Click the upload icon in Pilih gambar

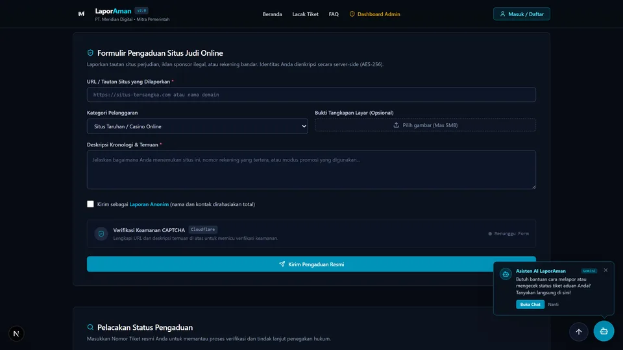click(x=396, y=125)
